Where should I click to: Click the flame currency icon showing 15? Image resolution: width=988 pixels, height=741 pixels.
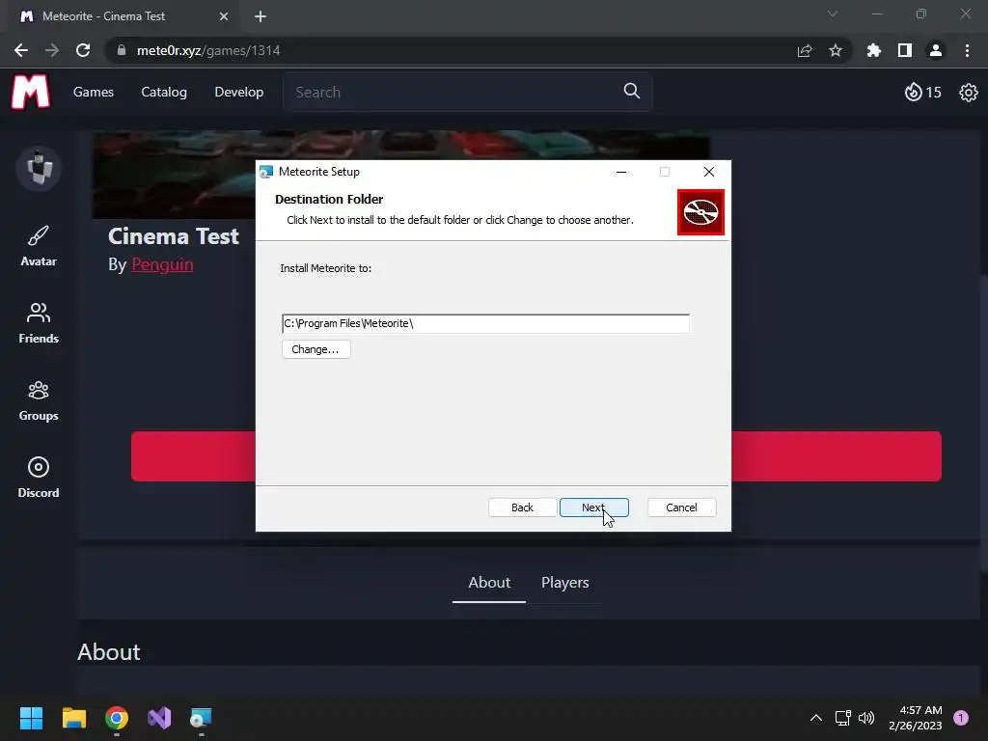pyautogui.click(x=913, y=92)
